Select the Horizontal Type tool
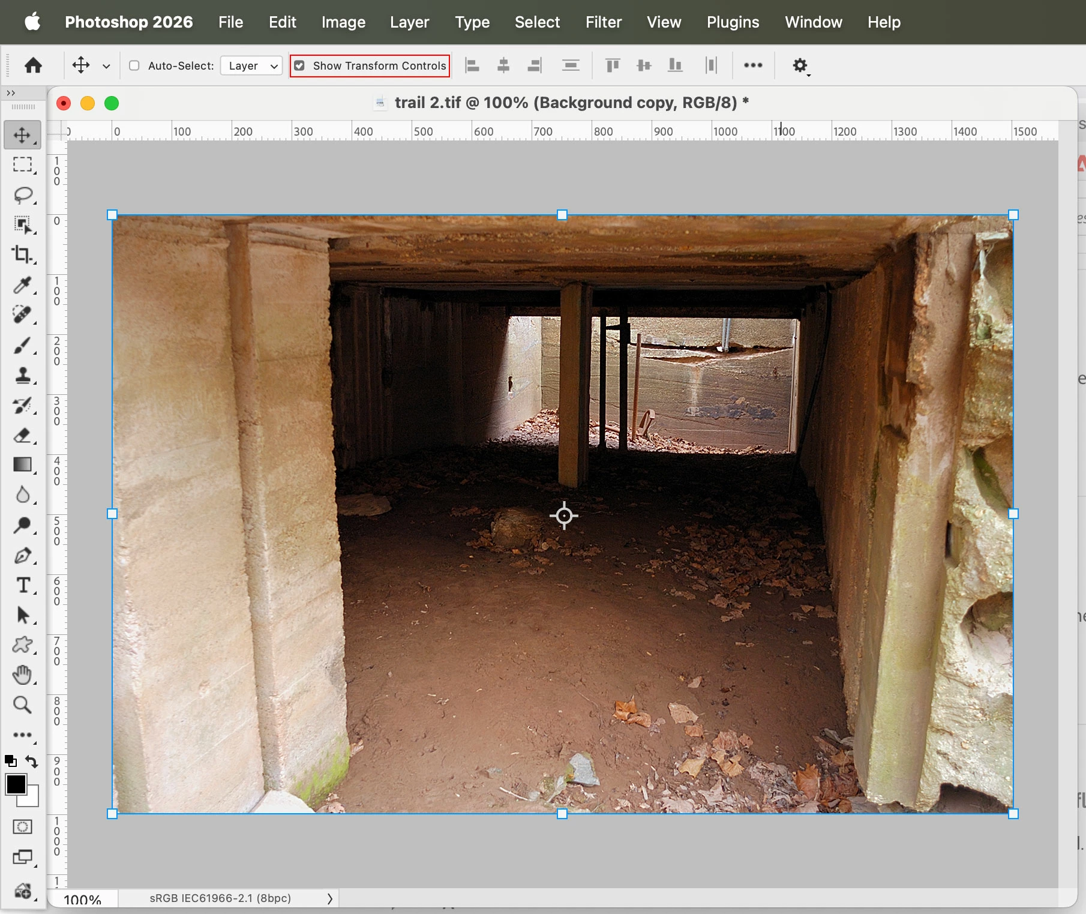The height and width of the screenshot is (914, 1086). tap(23, 585)
